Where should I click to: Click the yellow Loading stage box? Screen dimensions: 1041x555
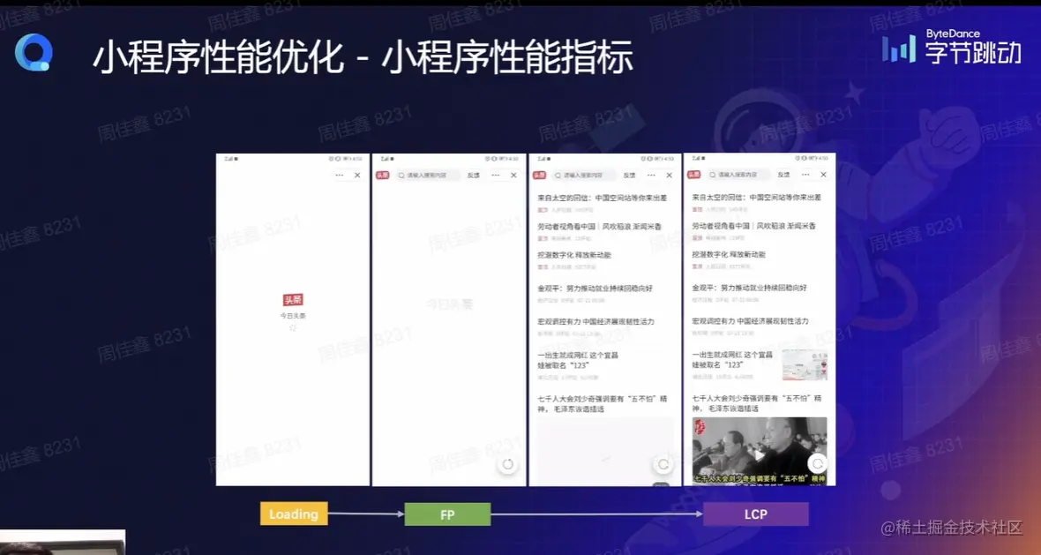[x=294, y=514]
